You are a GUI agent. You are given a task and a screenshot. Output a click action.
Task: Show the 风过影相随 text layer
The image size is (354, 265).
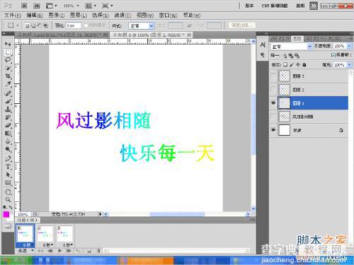point(273,117)
